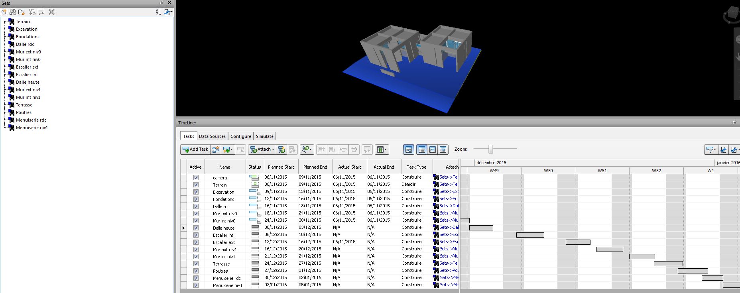Click the Save Selection icon in Sets panel

point(4,12)
